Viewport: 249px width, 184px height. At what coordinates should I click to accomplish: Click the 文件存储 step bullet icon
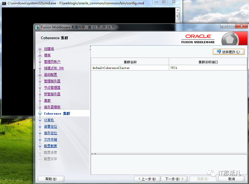40,139
